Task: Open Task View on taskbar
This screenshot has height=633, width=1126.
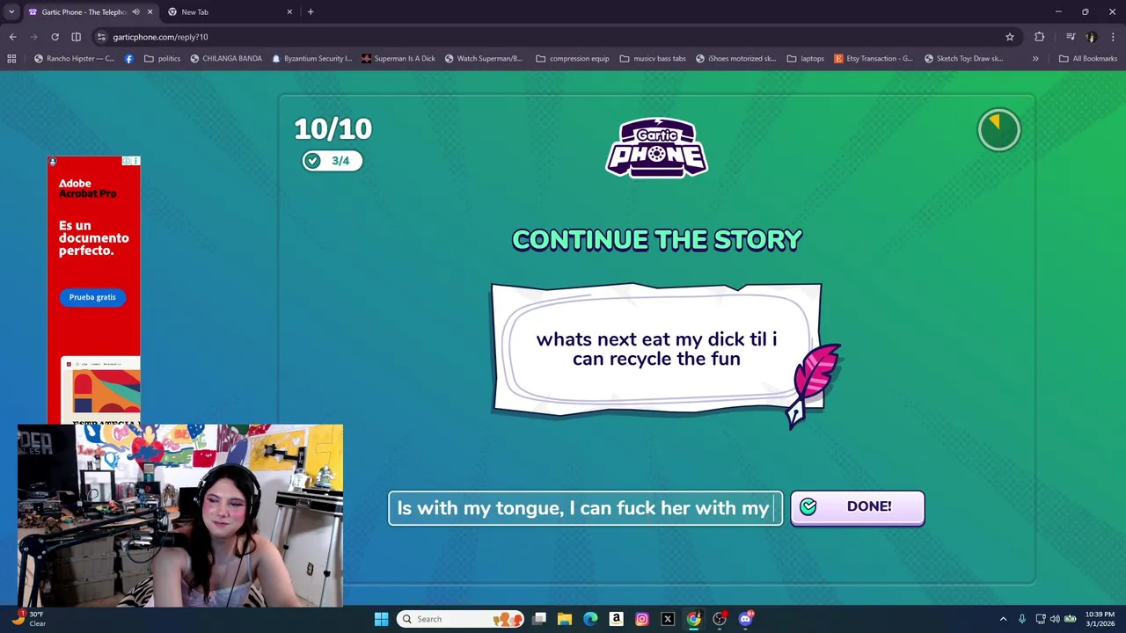Action: pos(539,619)
